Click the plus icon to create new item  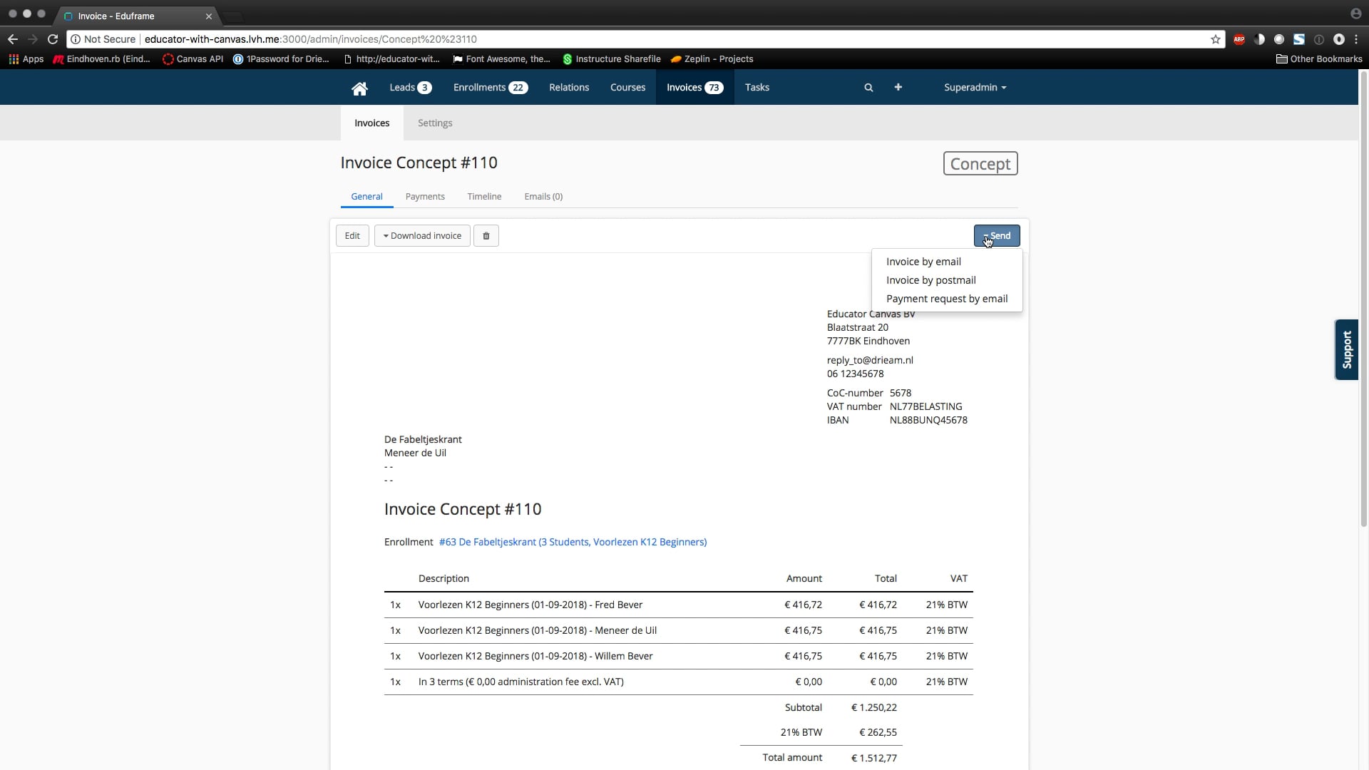898,87
